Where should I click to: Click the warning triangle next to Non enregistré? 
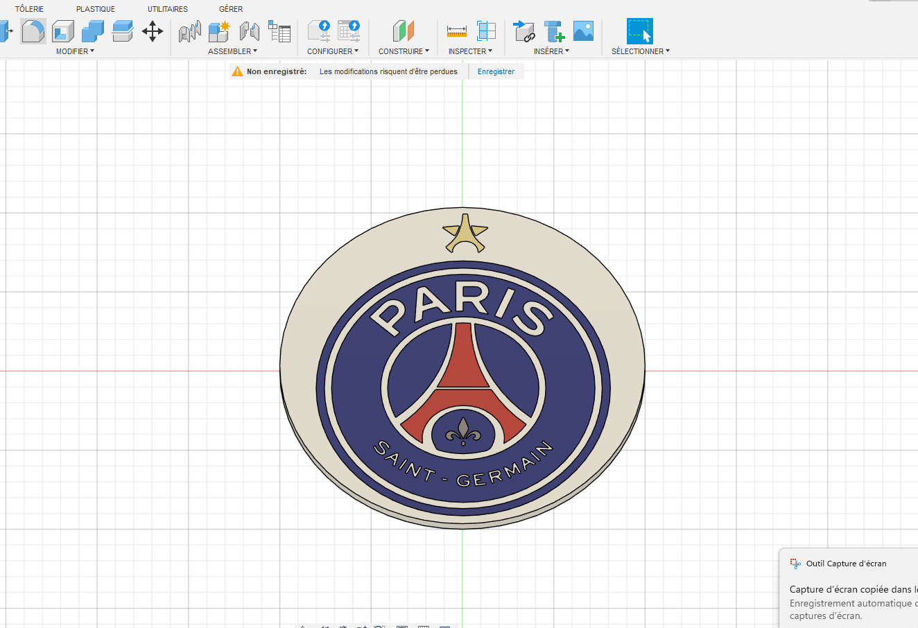tap(238, 71)
